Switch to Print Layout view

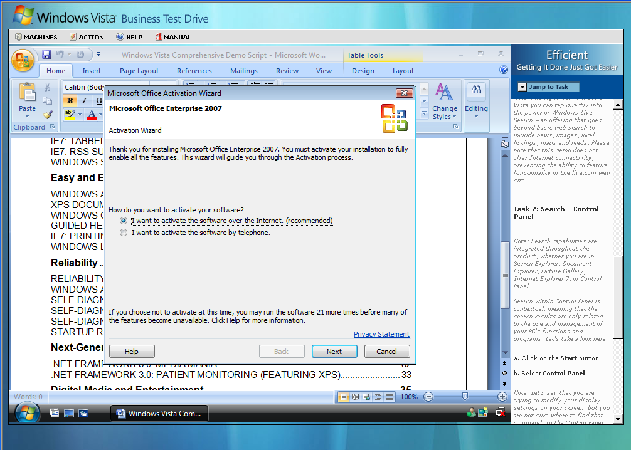344,397
